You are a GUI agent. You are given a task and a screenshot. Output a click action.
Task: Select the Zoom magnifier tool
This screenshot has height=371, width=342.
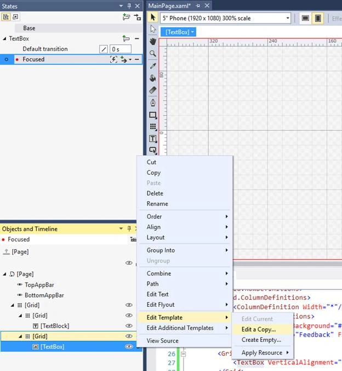point(153,54)
